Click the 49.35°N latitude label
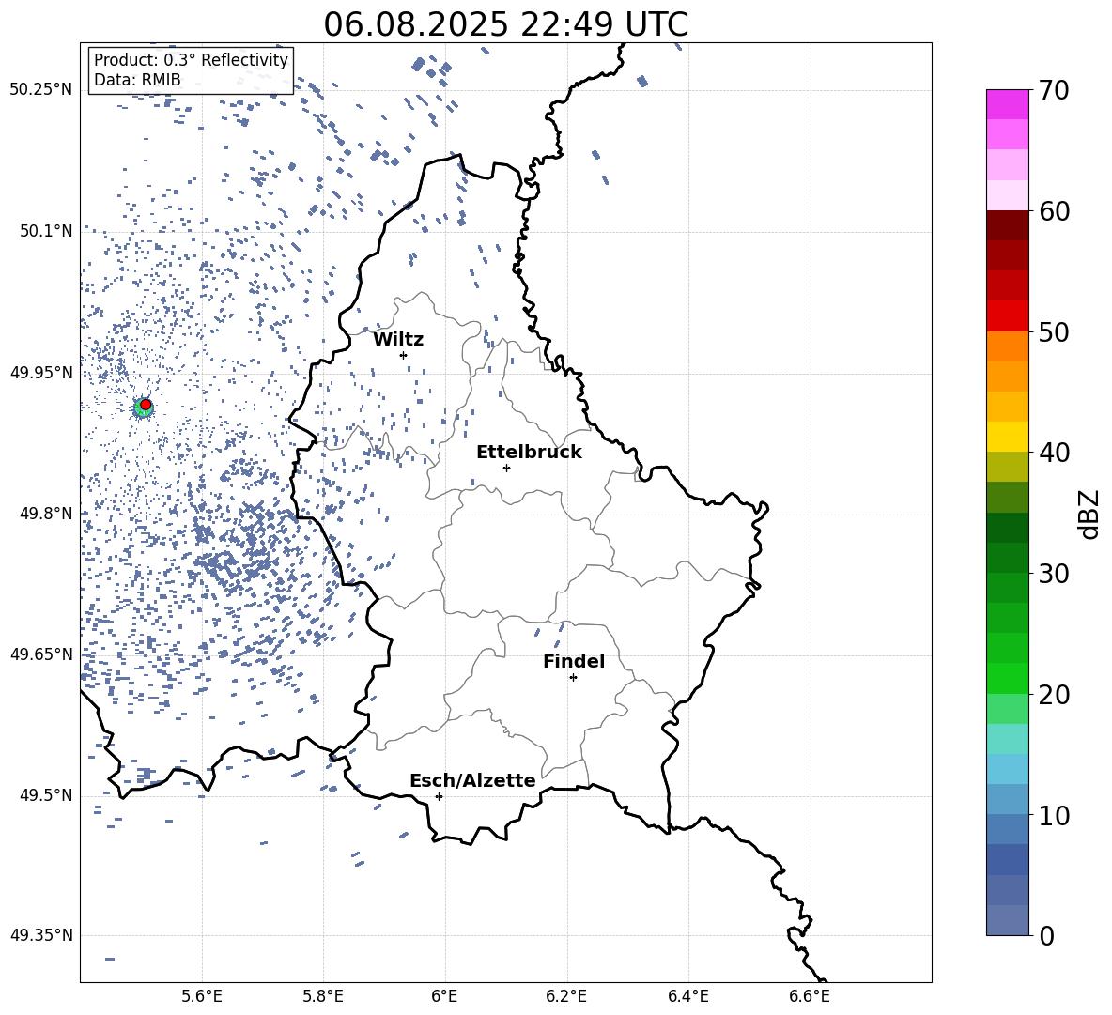The width and height of the screenshot is (1112, 1015). click(x=41, y=935)
